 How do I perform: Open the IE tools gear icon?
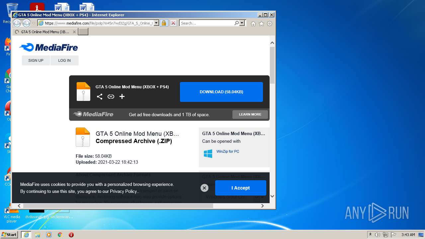coord(270,24)
